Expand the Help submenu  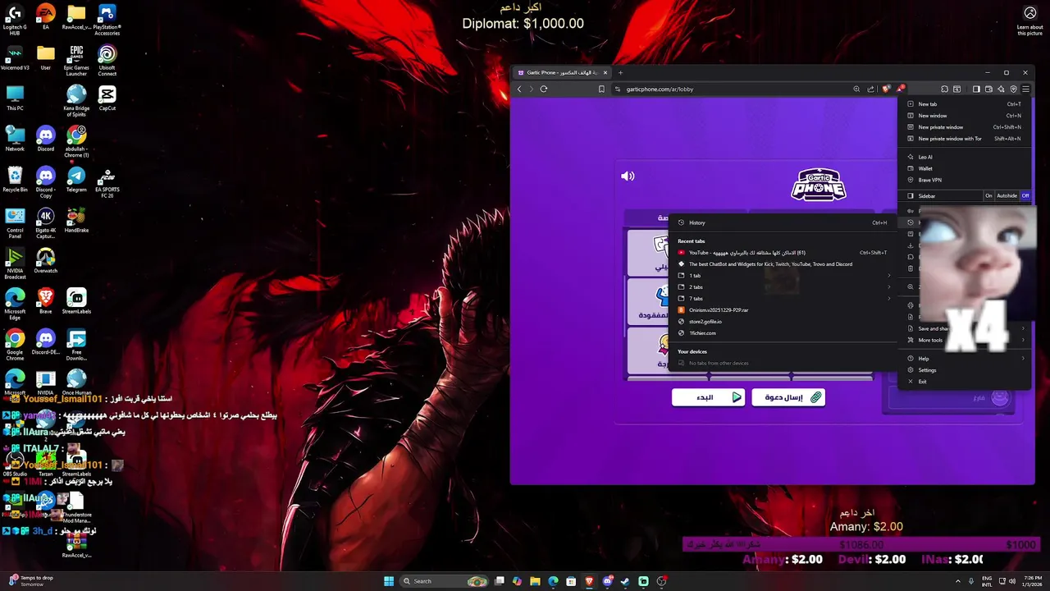966,359
